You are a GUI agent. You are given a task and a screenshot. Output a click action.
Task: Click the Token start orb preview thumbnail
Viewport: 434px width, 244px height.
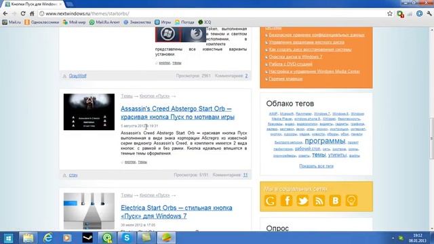[x=180, y=35]
